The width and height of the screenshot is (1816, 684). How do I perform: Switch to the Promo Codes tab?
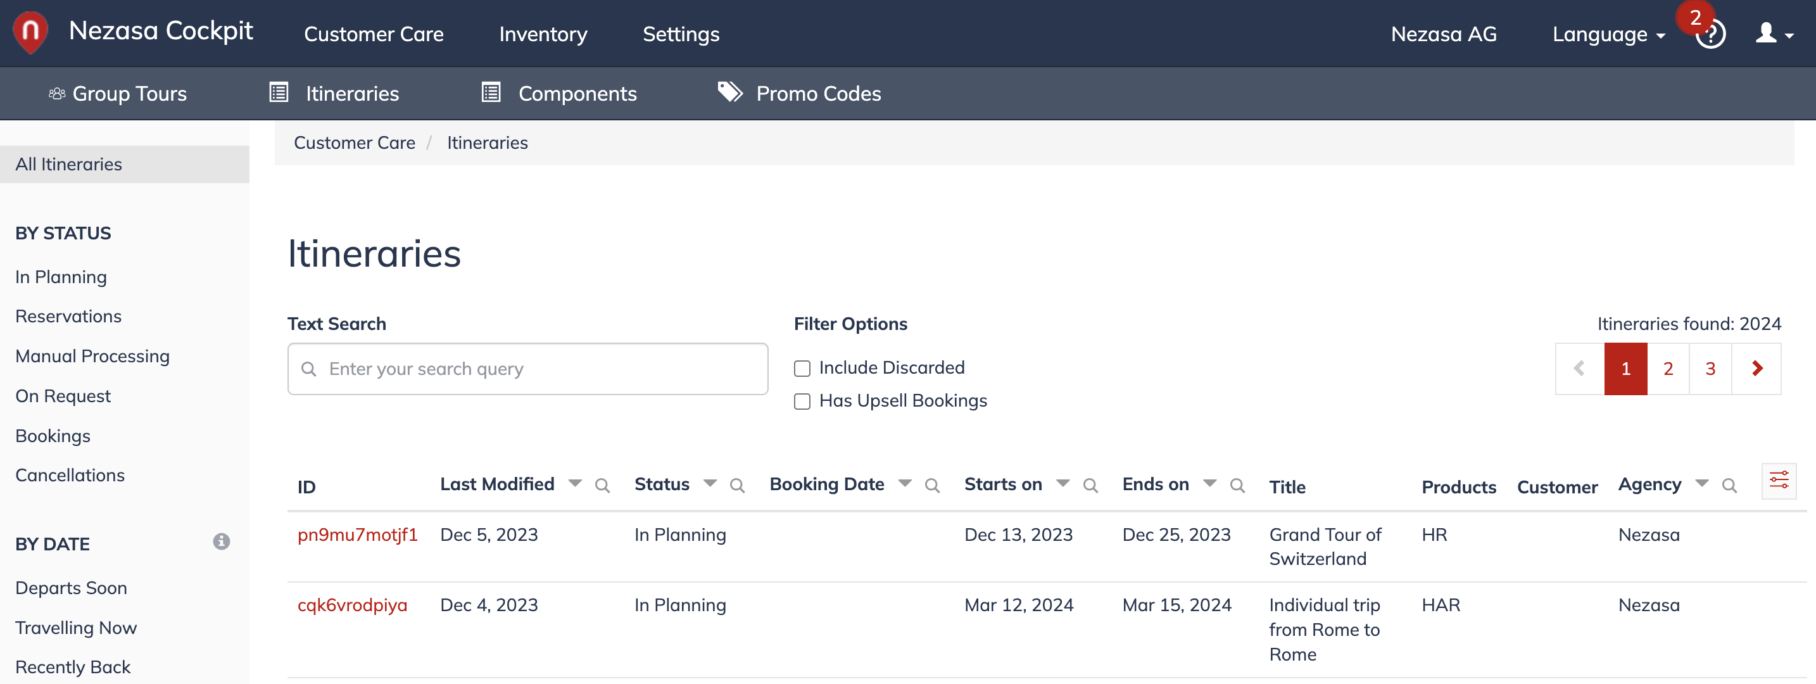[800, 93]
